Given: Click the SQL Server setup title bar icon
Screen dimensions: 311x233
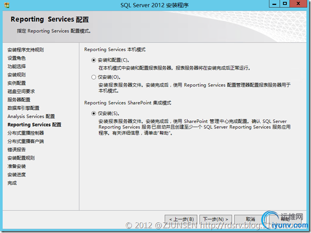Looking at the screenshot, I should [7, 5].
